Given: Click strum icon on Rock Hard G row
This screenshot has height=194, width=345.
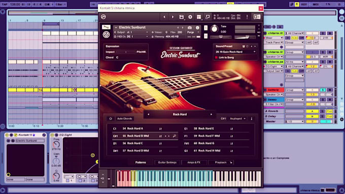Looking at the screenshot, I should pyautogui.click(x=231, y=143).
